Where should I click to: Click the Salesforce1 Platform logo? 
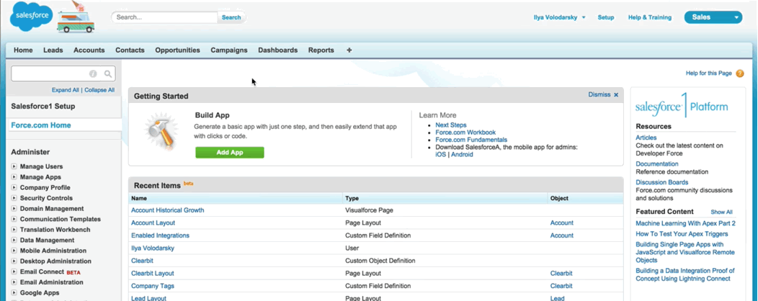(682, 106)
